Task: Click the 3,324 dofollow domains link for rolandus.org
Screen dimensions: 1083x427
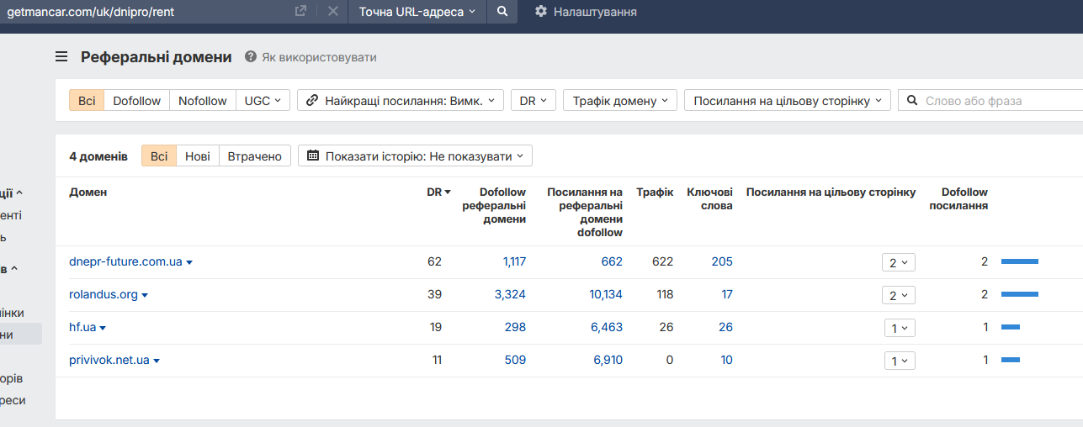Action: click(x=510, y=294)
